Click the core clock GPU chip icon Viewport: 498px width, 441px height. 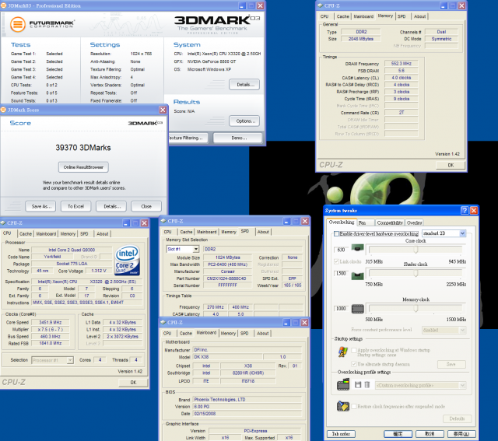click(358, 247)
